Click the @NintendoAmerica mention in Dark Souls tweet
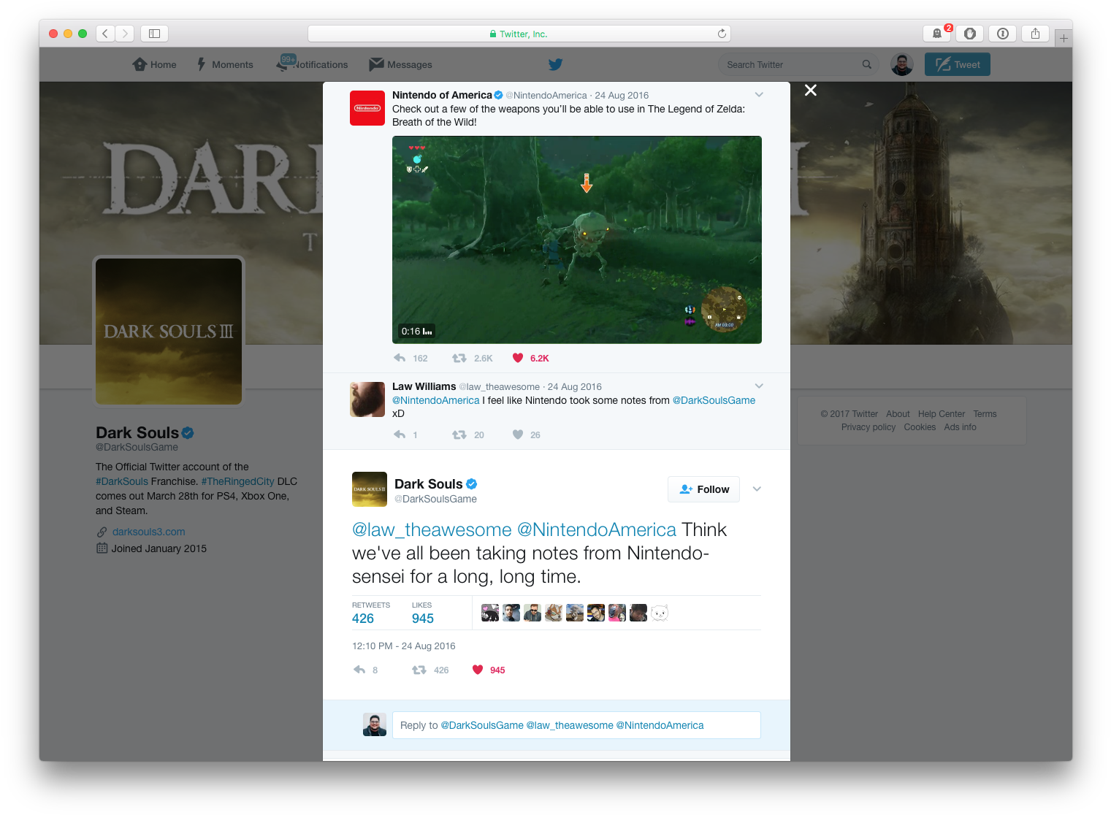Viewport: 1111px width, 815px height. pos(597,529)
